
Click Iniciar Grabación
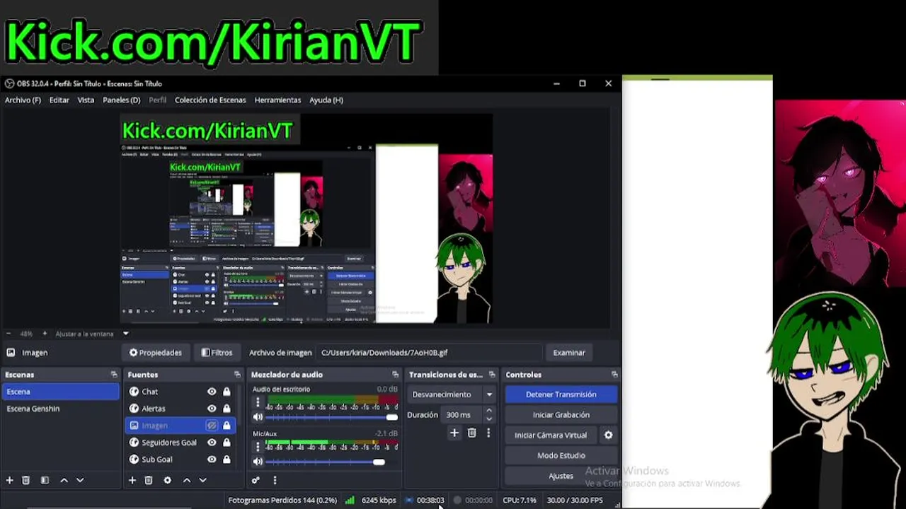pos(561,415)
